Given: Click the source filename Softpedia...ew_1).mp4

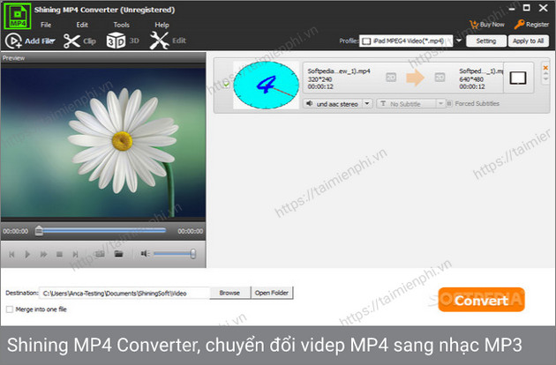Looking at the screenshot, I should coord(339,71).
